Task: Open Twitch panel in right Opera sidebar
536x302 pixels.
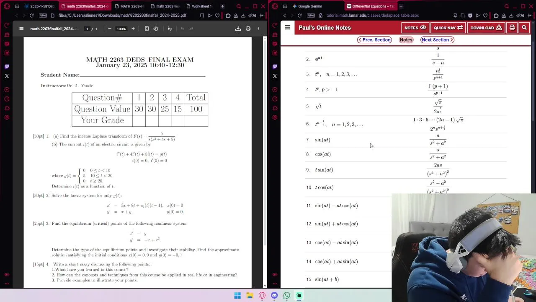Action: [x=275, y=66]
